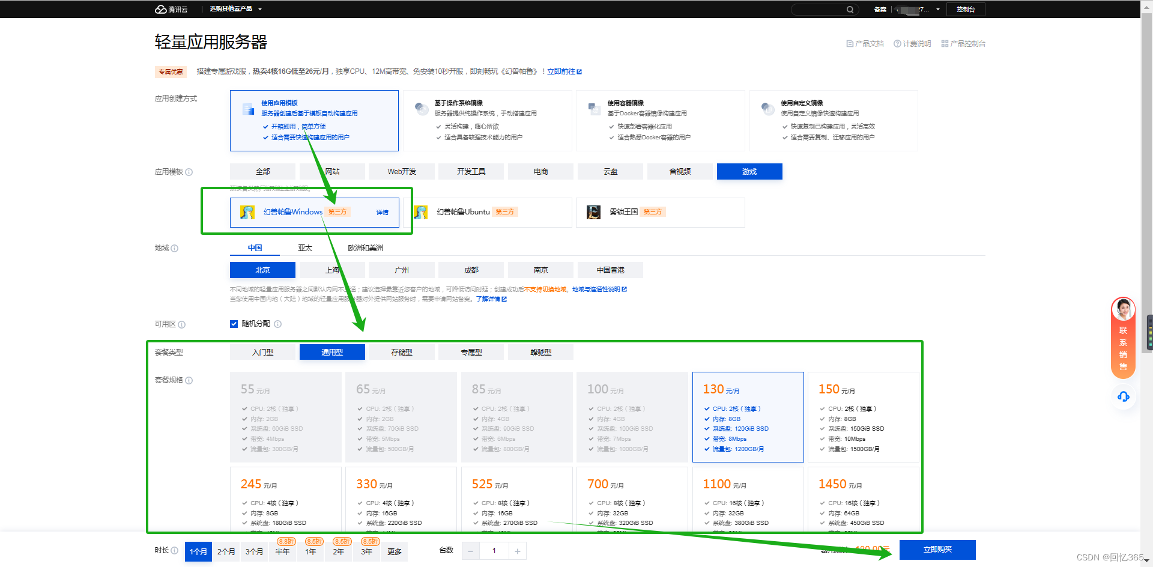Click the info icon beside 可用区

point(182,325)
